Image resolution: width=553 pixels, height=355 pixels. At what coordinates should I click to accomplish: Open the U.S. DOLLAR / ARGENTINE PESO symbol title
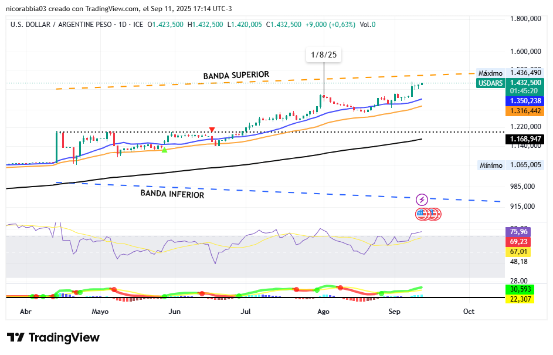(x=65, y=25)
